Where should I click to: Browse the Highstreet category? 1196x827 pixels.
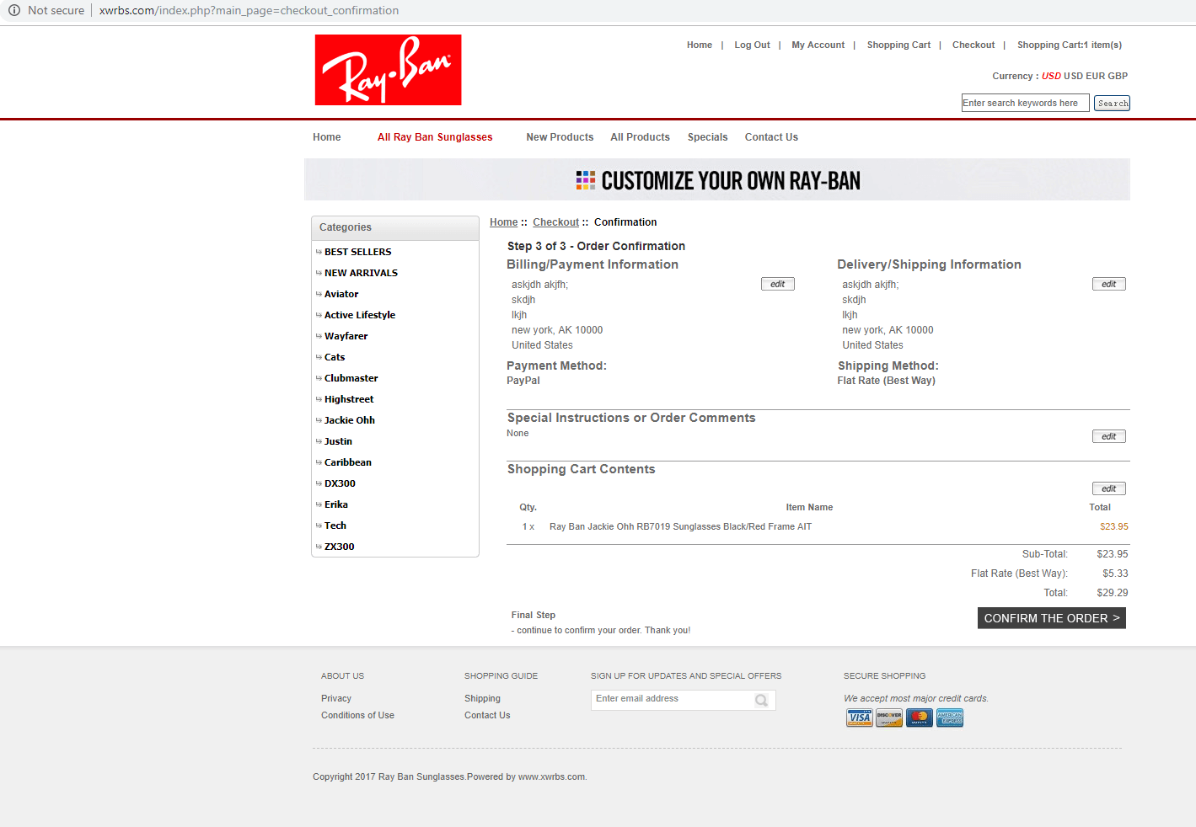click(x=349, y=399)
